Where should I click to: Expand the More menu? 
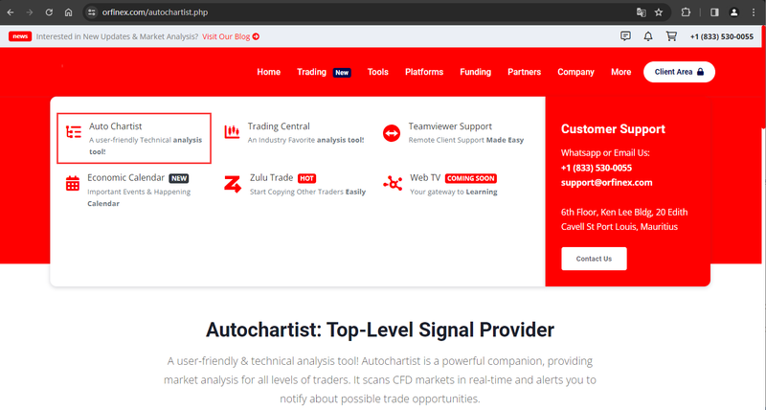620,72
